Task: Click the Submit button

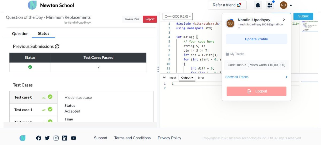Action: point(303,16)
